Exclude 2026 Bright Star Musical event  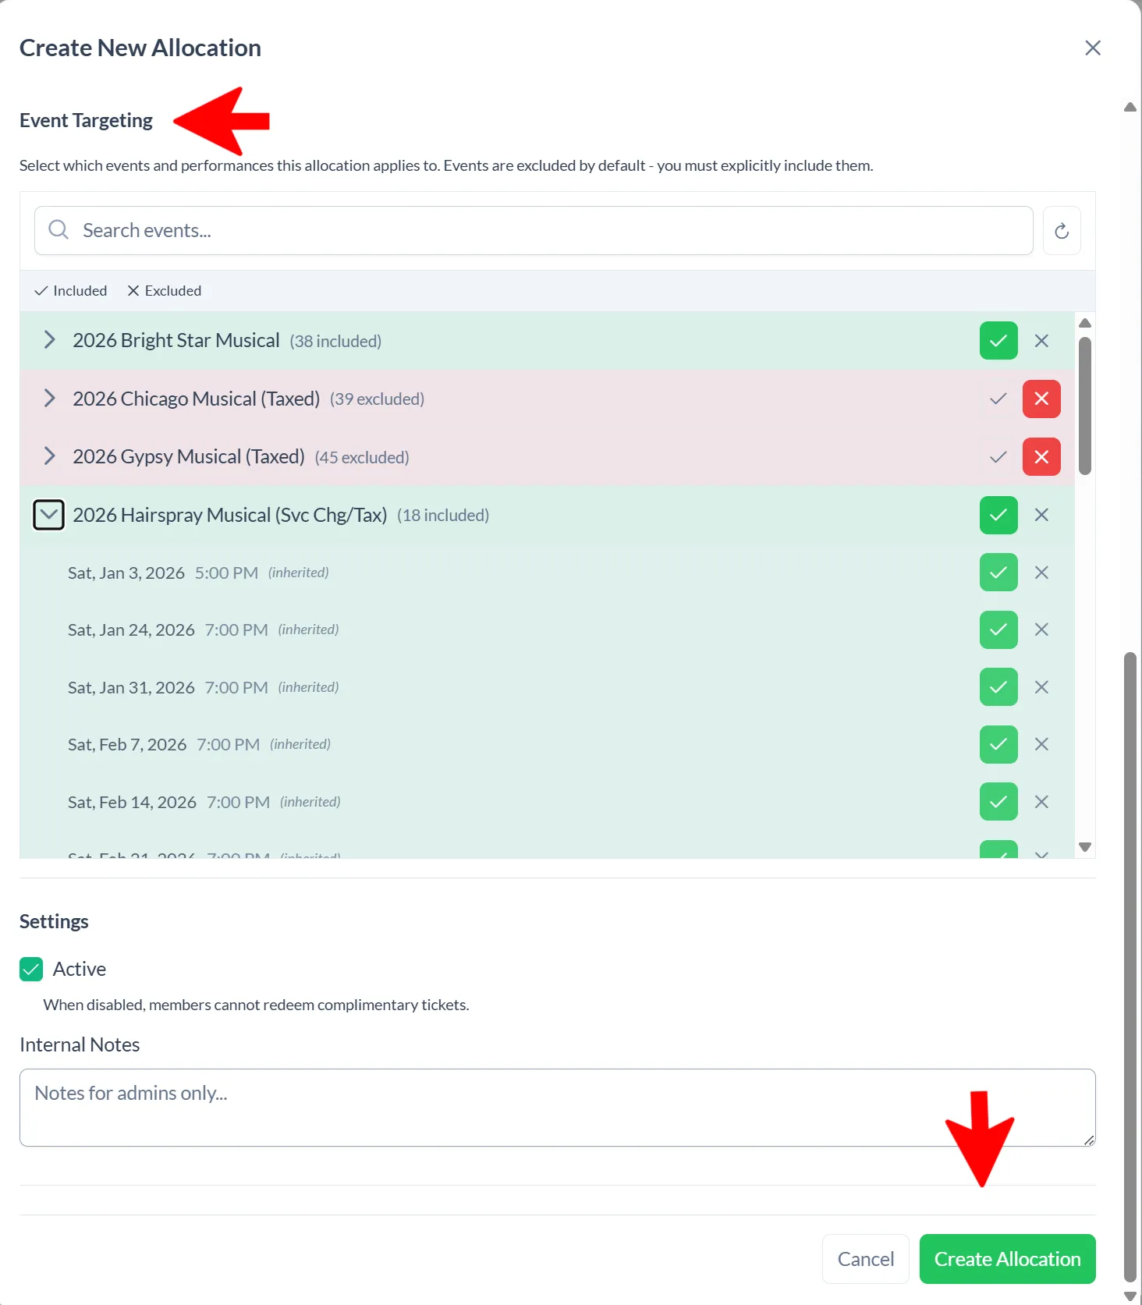[x=1041, y=341]
